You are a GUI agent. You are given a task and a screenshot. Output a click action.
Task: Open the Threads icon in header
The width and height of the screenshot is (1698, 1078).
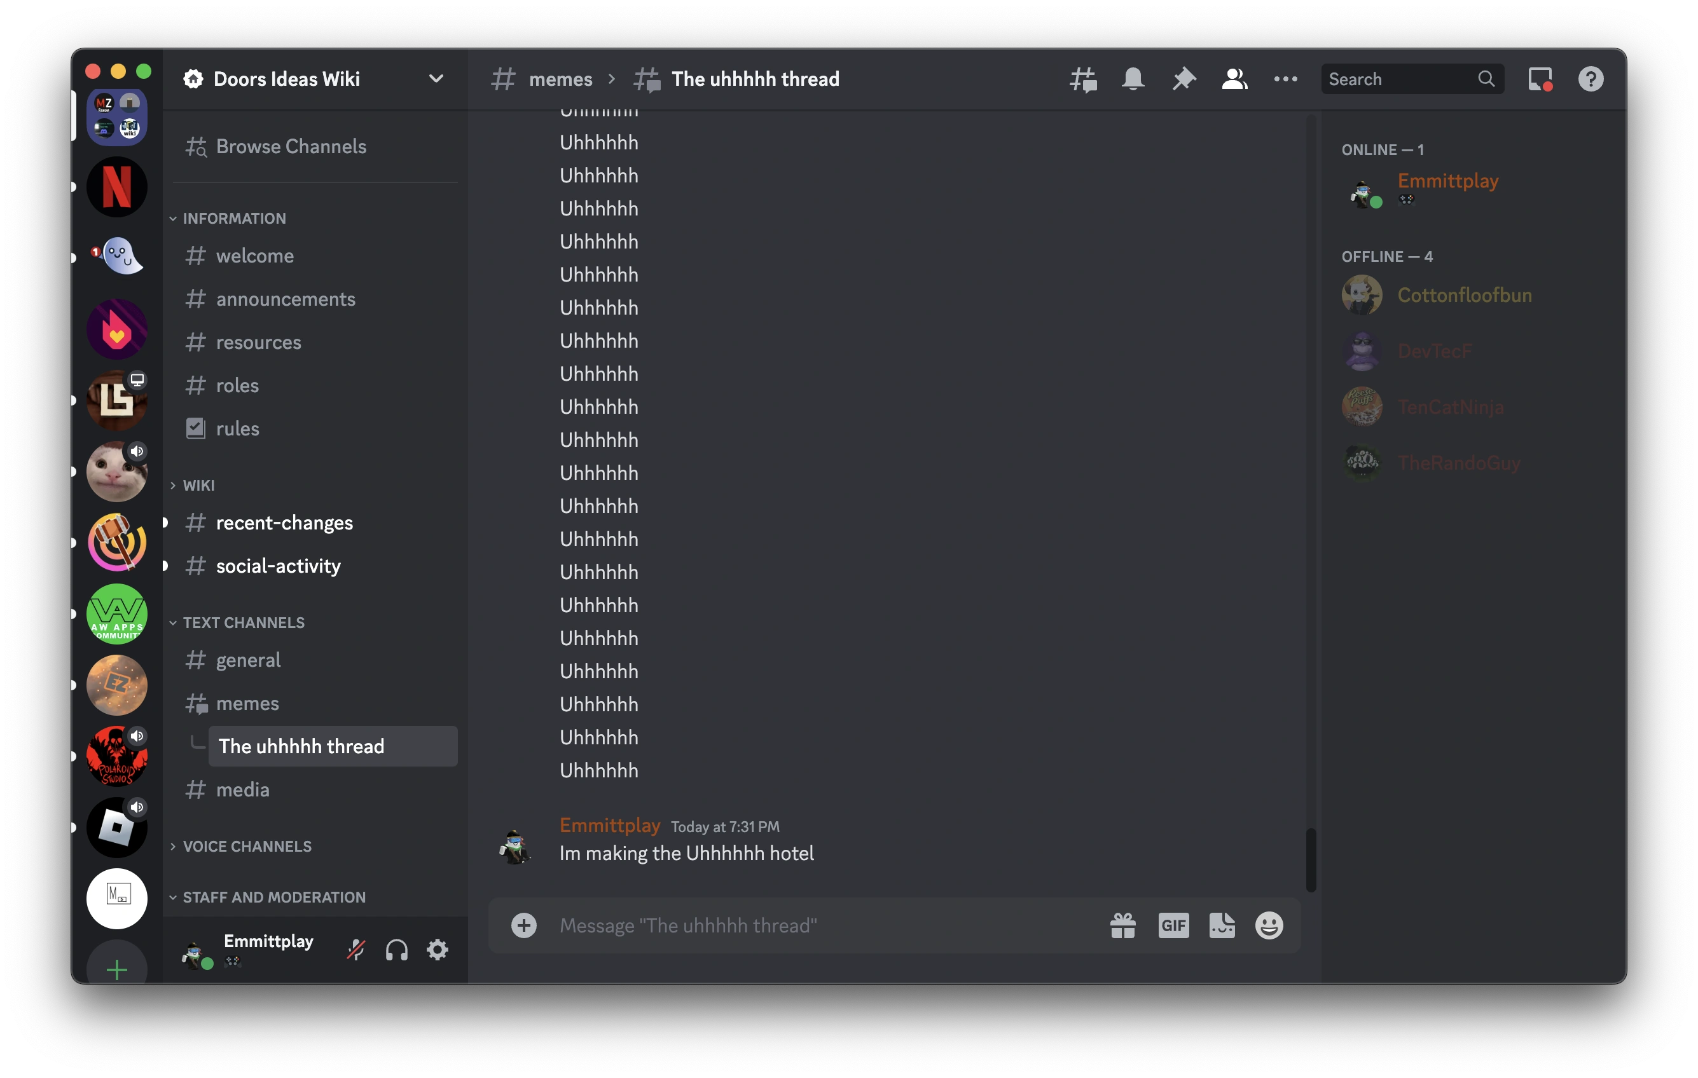[1082, 79]
